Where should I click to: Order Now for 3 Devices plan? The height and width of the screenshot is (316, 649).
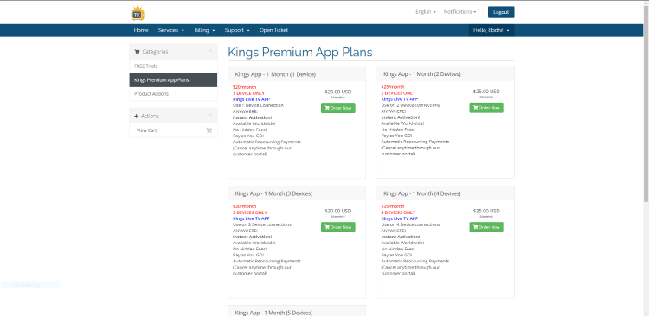338,227
